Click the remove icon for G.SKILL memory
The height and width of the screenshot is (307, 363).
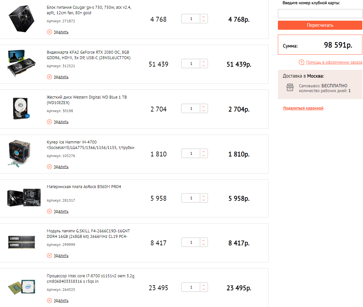(x=49, y=256)
